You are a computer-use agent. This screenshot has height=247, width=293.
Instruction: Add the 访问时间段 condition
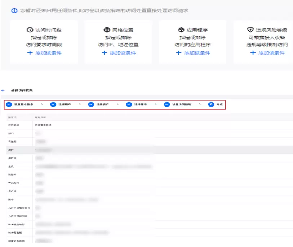pyautogui.click(x=44, y=53)
